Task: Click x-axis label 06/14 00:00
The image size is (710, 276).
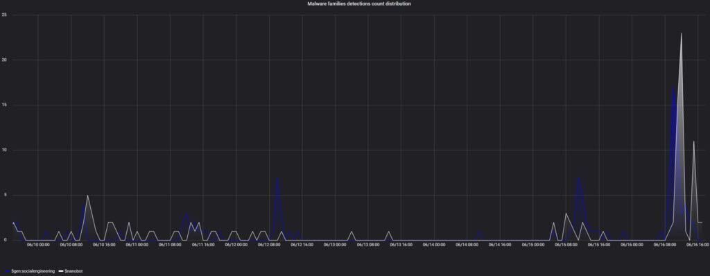Action: point(434,245)
